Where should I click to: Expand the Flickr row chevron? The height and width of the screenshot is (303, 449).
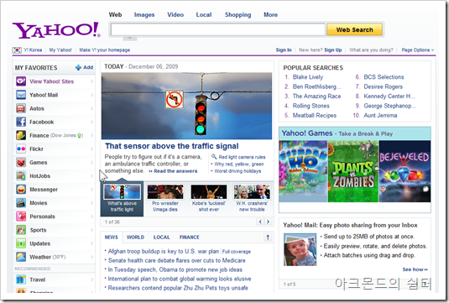pyautogui.click(x=92, y=149)
